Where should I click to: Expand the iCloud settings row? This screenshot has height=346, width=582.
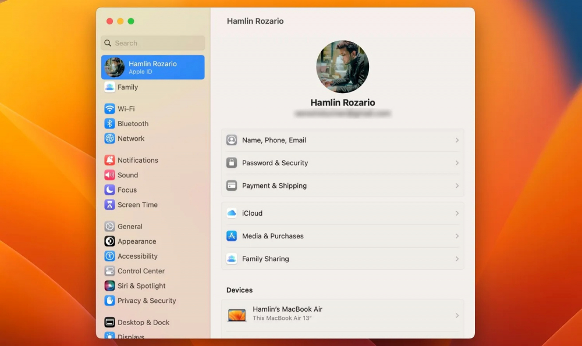pos(342,213)
